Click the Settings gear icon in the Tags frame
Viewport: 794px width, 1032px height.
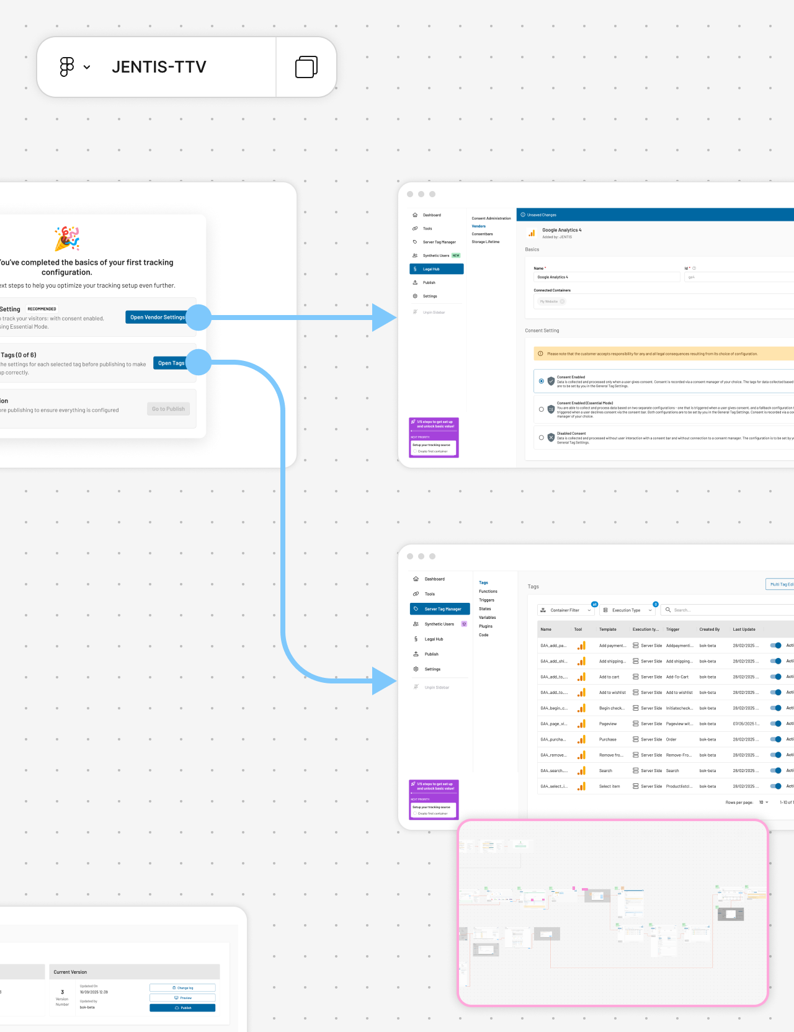416,669
